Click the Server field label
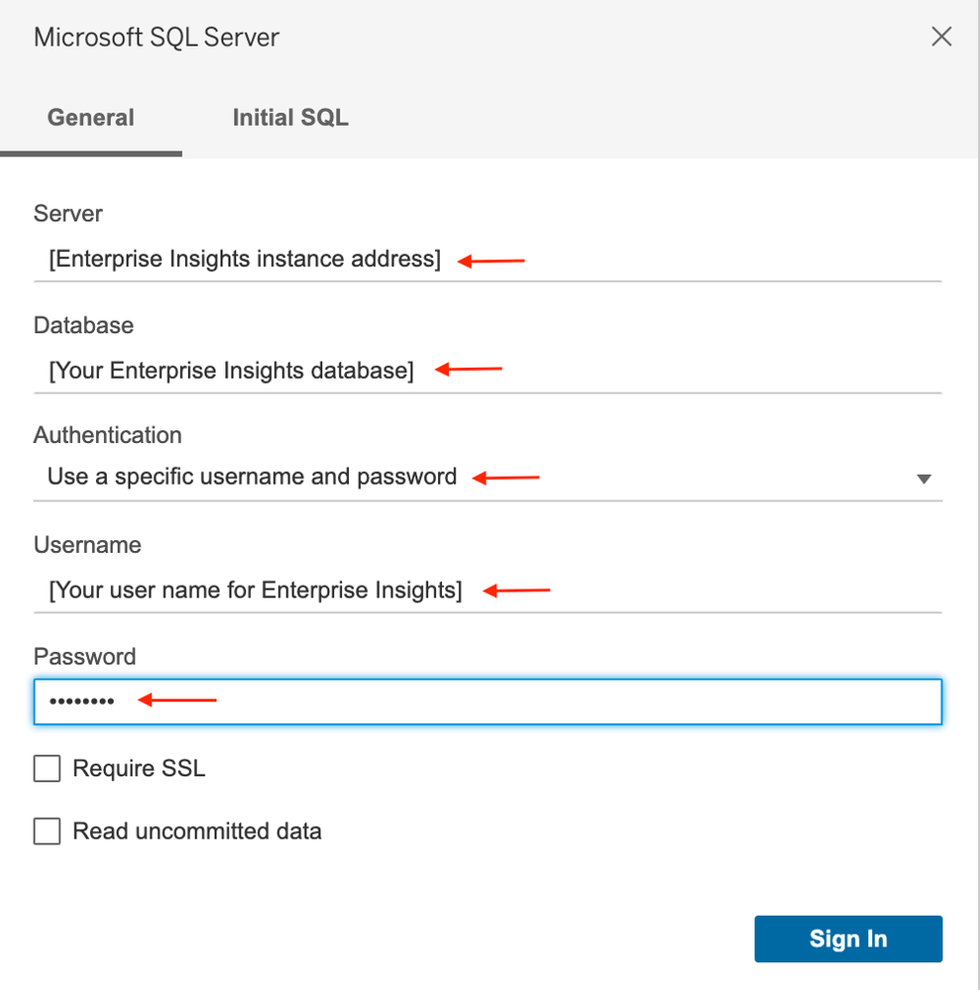Image resolution: width=980 pixels, height=990 pixels. 68,214
